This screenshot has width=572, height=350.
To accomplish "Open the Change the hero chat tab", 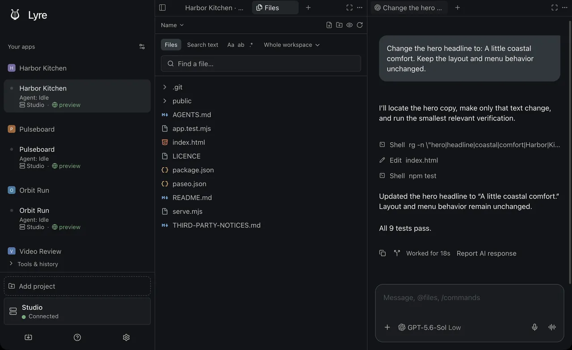I will pyautogui.click(x=409, y=8).
